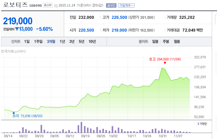
Task: Select the 10년 line chart period
Action: pyautogui.click(x=92, y=41)
